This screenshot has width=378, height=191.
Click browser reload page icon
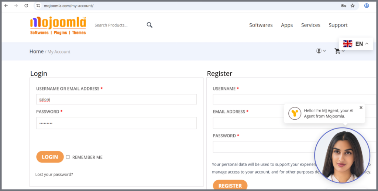tap(26, 6)
